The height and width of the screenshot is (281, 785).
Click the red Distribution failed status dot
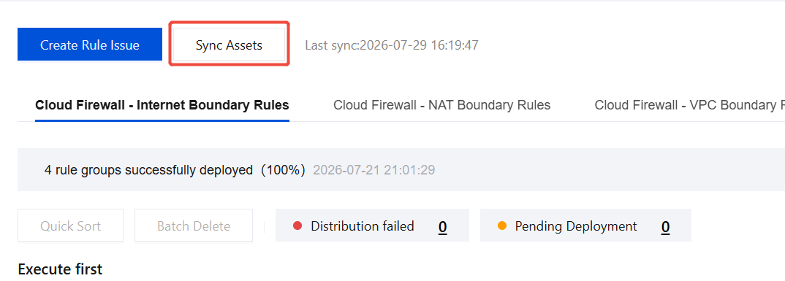pos(297,226)
